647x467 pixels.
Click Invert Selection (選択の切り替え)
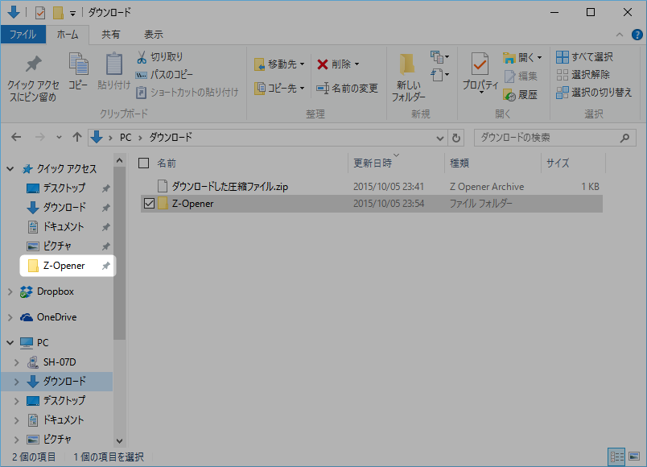tap(594, 93)
